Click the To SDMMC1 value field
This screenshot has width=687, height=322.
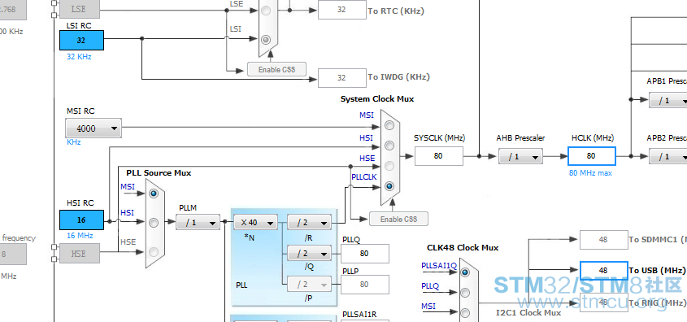pos(604,240)
